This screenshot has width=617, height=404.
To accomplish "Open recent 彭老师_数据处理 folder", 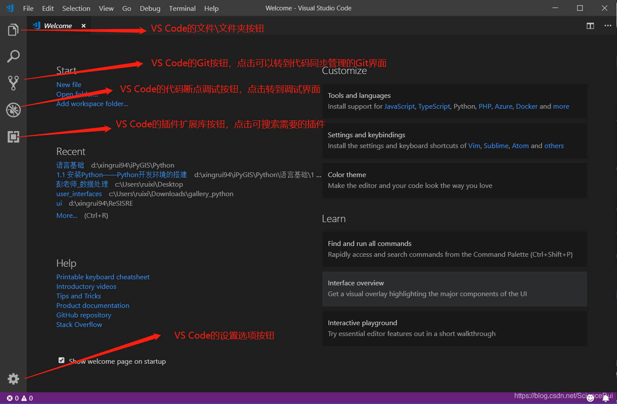I will 82,184.
